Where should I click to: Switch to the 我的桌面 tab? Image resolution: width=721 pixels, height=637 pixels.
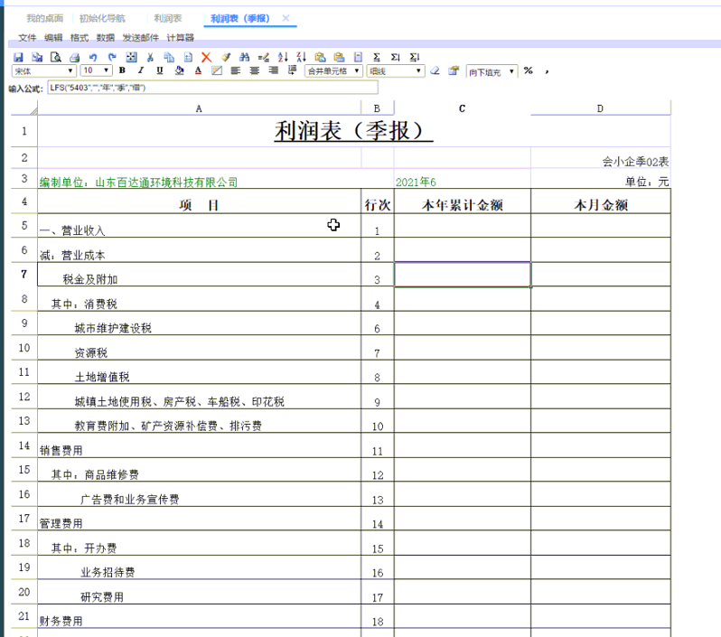(x=44, y=18)
